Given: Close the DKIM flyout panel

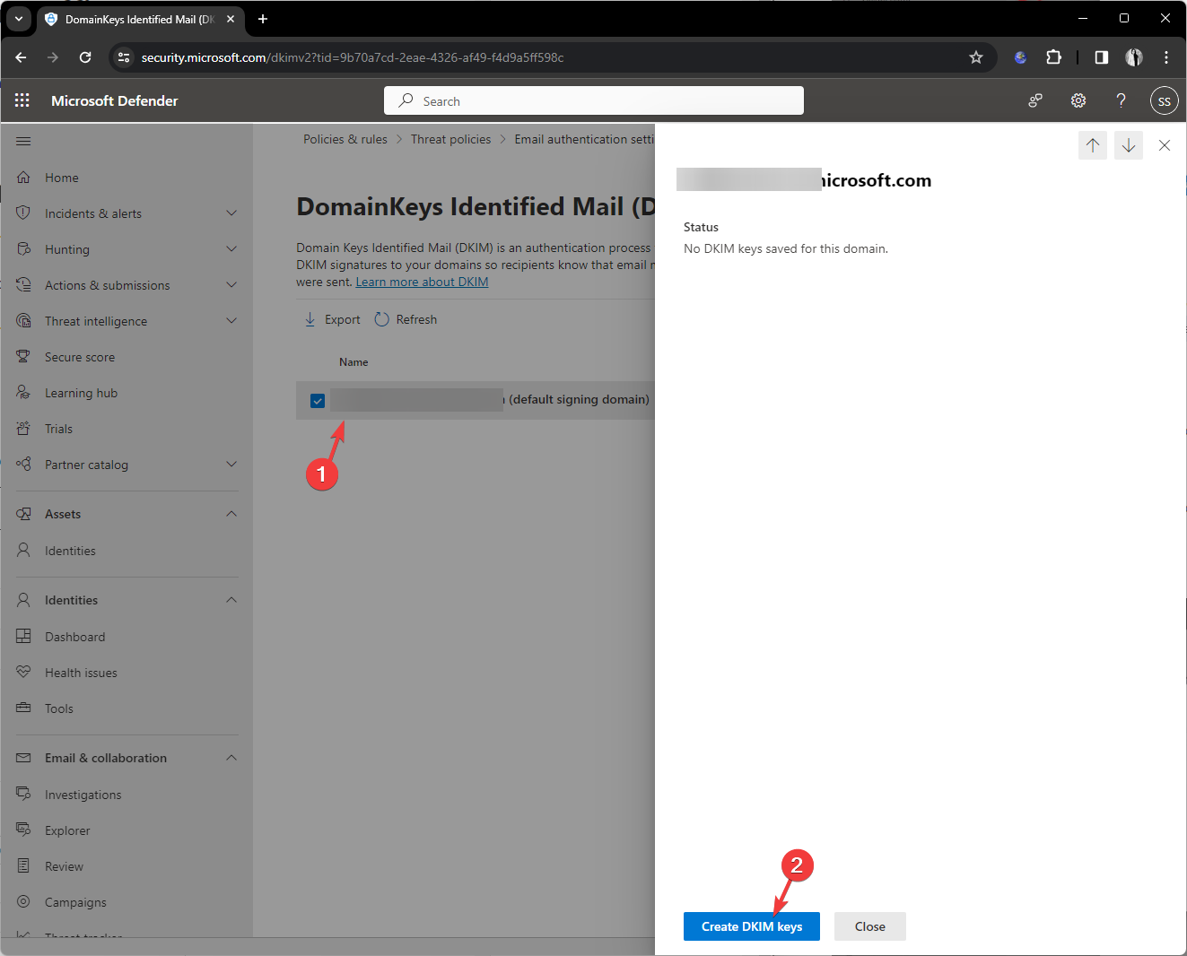Looking at the screenshot, I should (x=1165, y=145).
